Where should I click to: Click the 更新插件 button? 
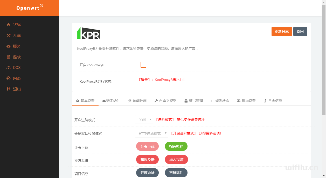tap(176, 173)
